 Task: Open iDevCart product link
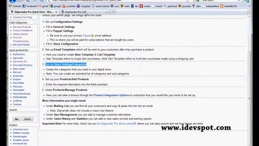[x=17, y=72]
